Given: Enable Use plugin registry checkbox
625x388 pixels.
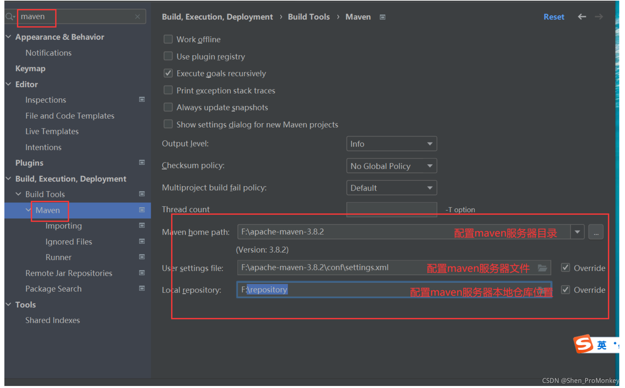Looking at the screenshot, I should [168, 56].
